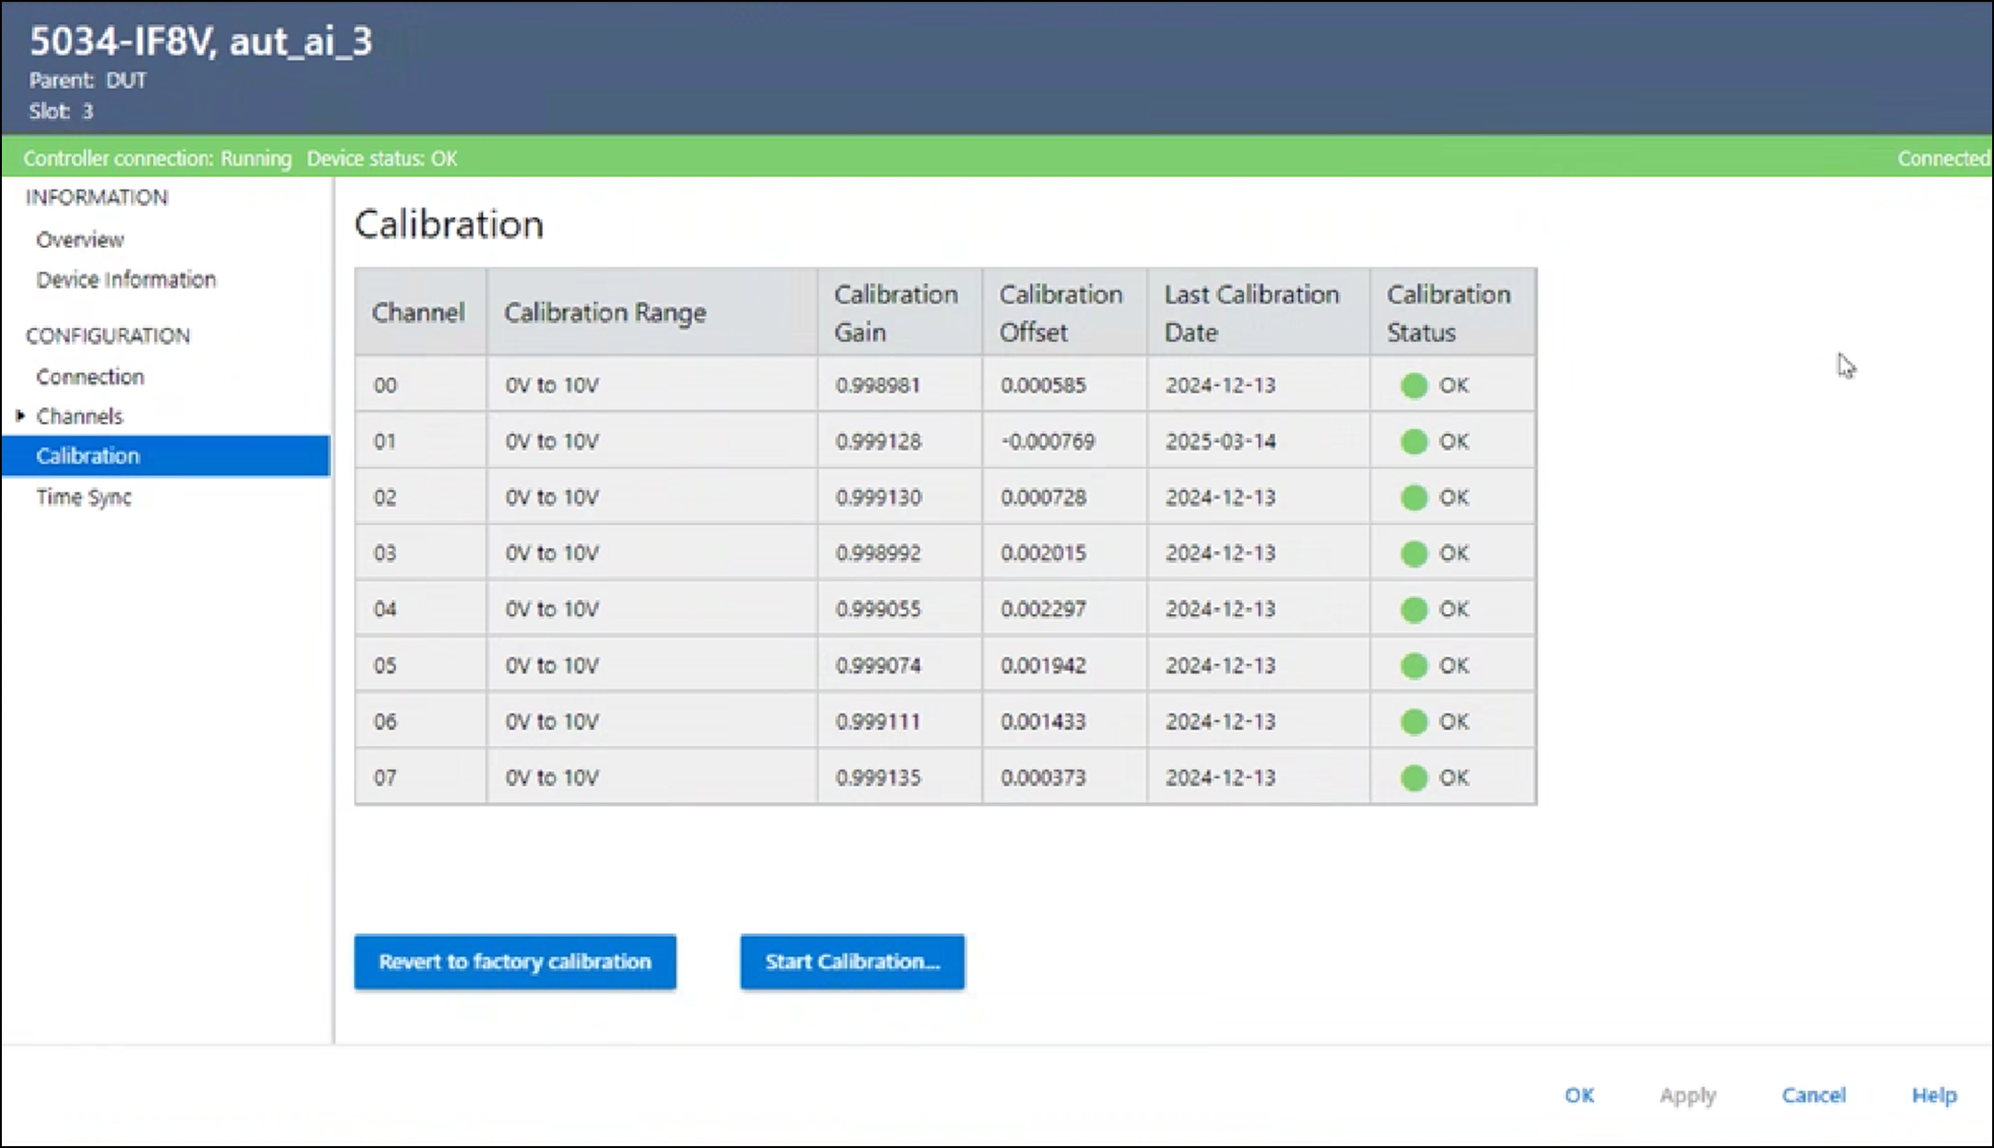Open Device Information in sidebar

pos(126,280)
